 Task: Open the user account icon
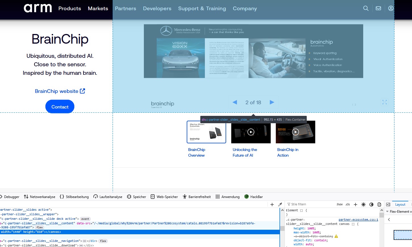tap(391, 8)
